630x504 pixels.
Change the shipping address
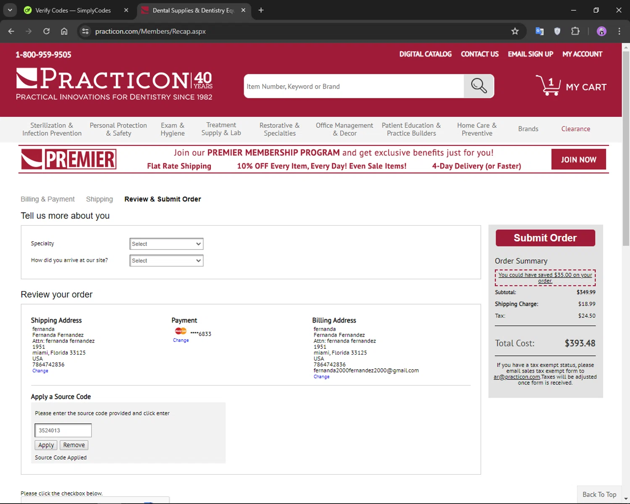40,371
